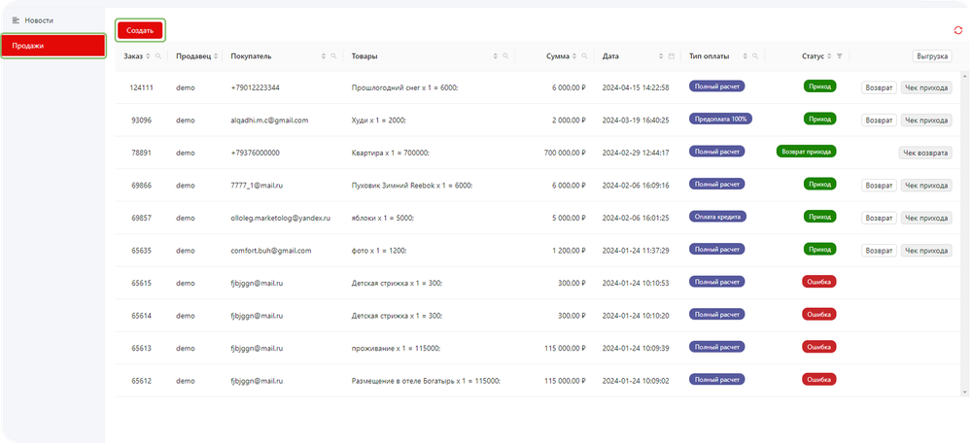Click product Пуховик Зимний Reebok
Screen dimensions: 972x443
coord(411,186)
